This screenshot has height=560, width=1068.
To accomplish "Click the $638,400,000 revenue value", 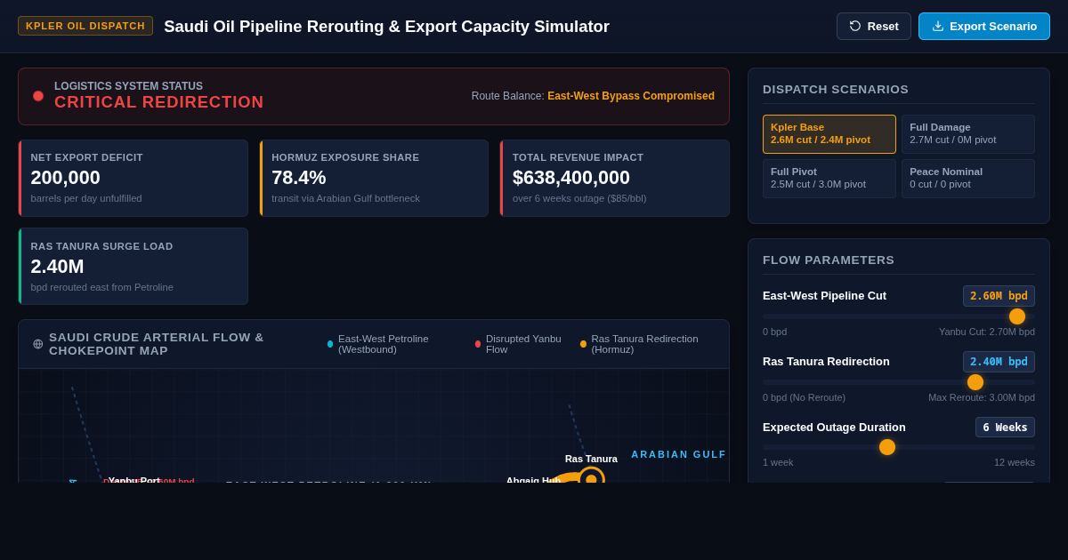I will 571,178.
